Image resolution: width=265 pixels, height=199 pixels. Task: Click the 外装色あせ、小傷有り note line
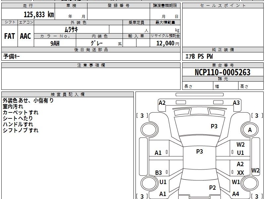pos(28,100)
